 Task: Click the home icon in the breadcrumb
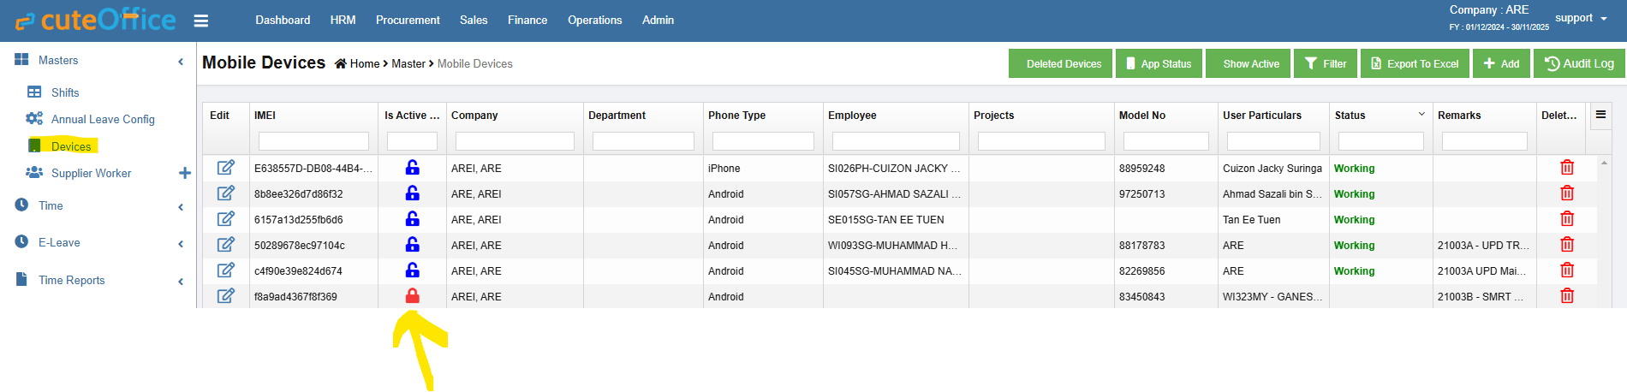click(341, 64)
